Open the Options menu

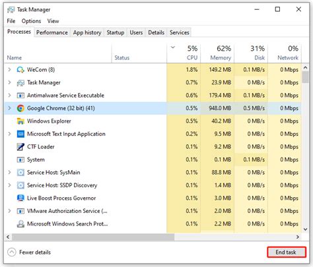pos(31,21)
